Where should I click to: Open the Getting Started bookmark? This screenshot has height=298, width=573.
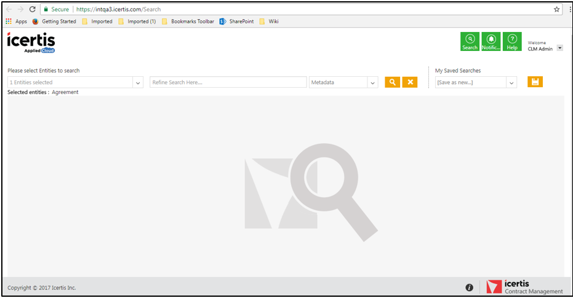tap(54, 22)
